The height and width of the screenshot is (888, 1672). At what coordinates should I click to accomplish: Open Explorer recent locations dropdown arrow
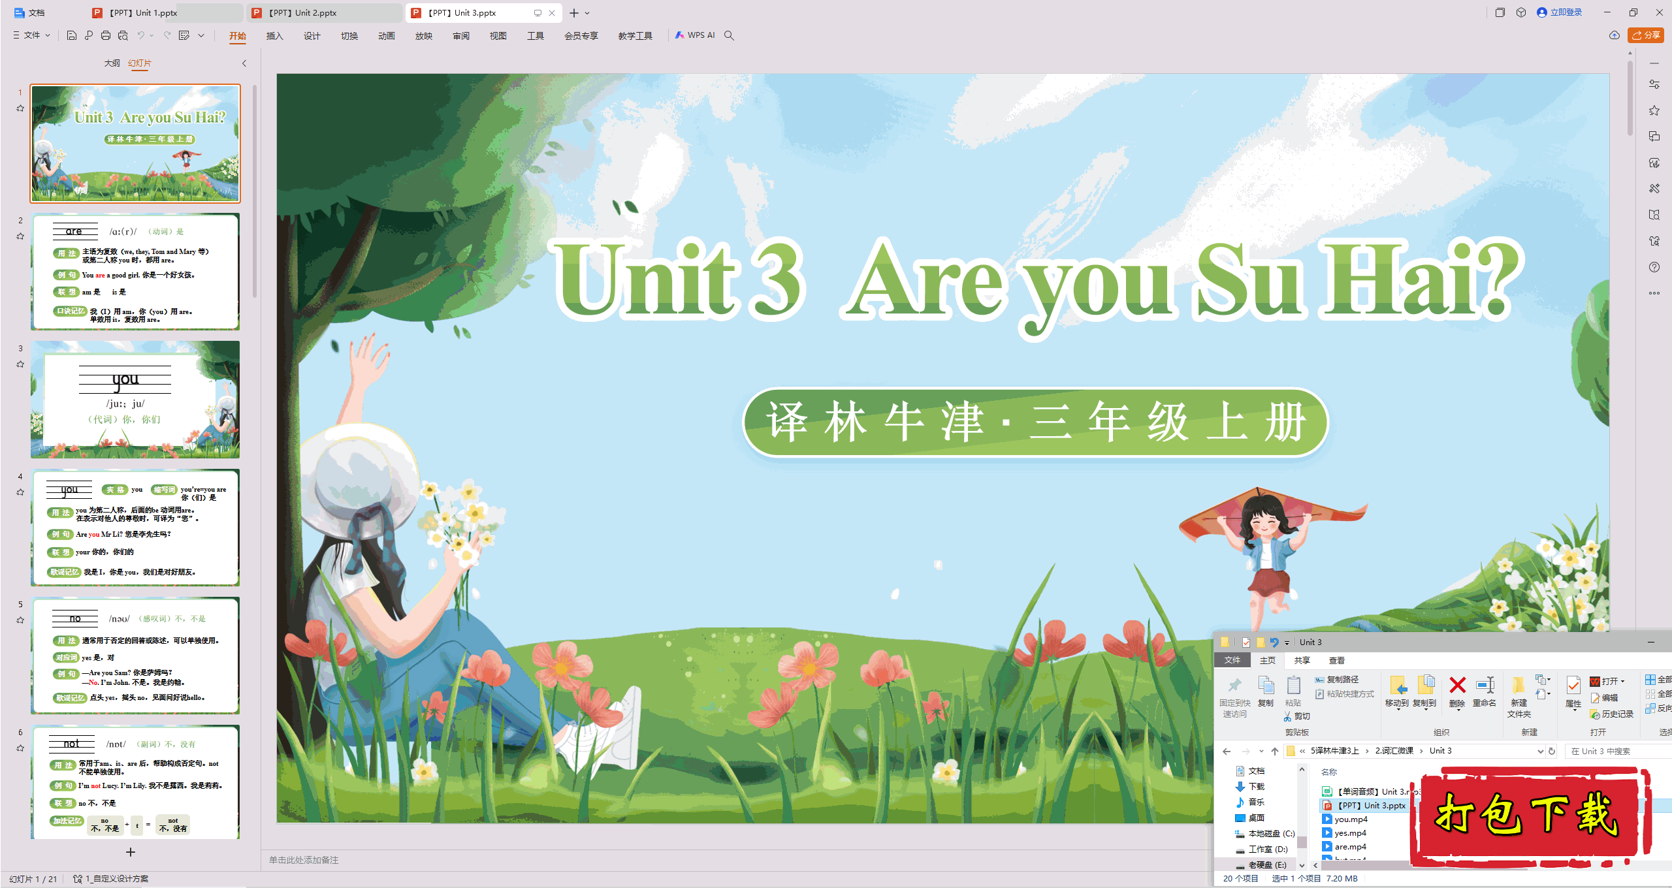pyautogui.click(x=1261, y=751)
